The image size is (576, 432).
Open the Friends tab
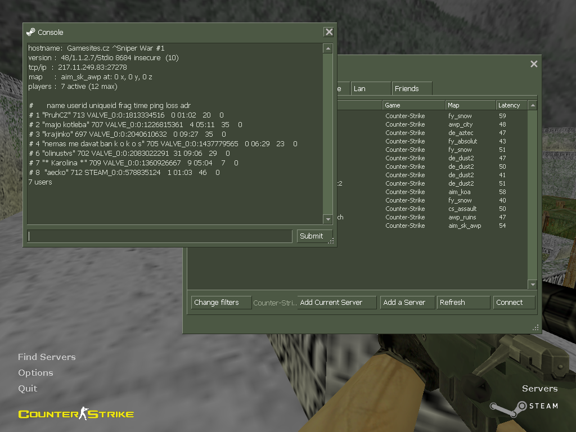[x=412, y=88]
